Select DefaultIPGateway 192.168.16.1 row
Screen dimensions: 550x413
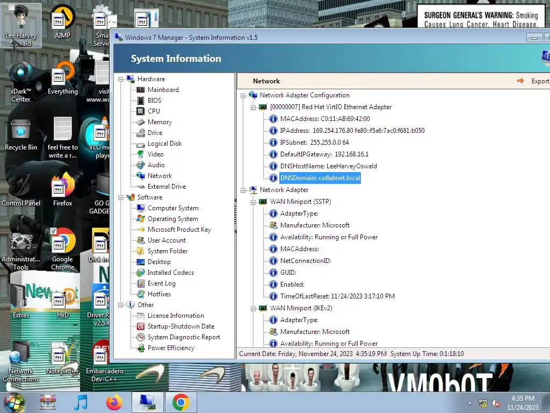click(324, 154)
